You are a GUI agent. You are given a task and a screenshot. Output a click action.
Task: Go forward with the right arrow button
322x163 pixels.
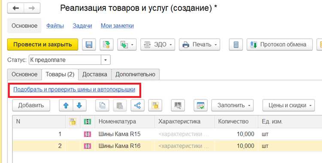(32, 8)
